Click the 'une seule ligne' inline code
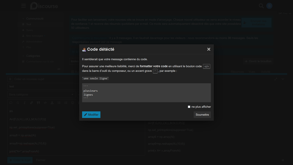 95,78
